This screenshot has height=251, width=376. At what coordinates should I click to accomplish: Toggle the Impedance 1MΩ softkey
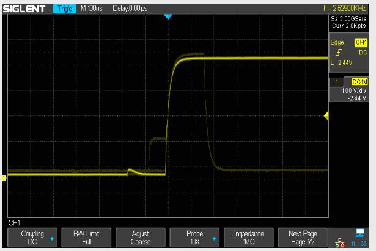249,238
